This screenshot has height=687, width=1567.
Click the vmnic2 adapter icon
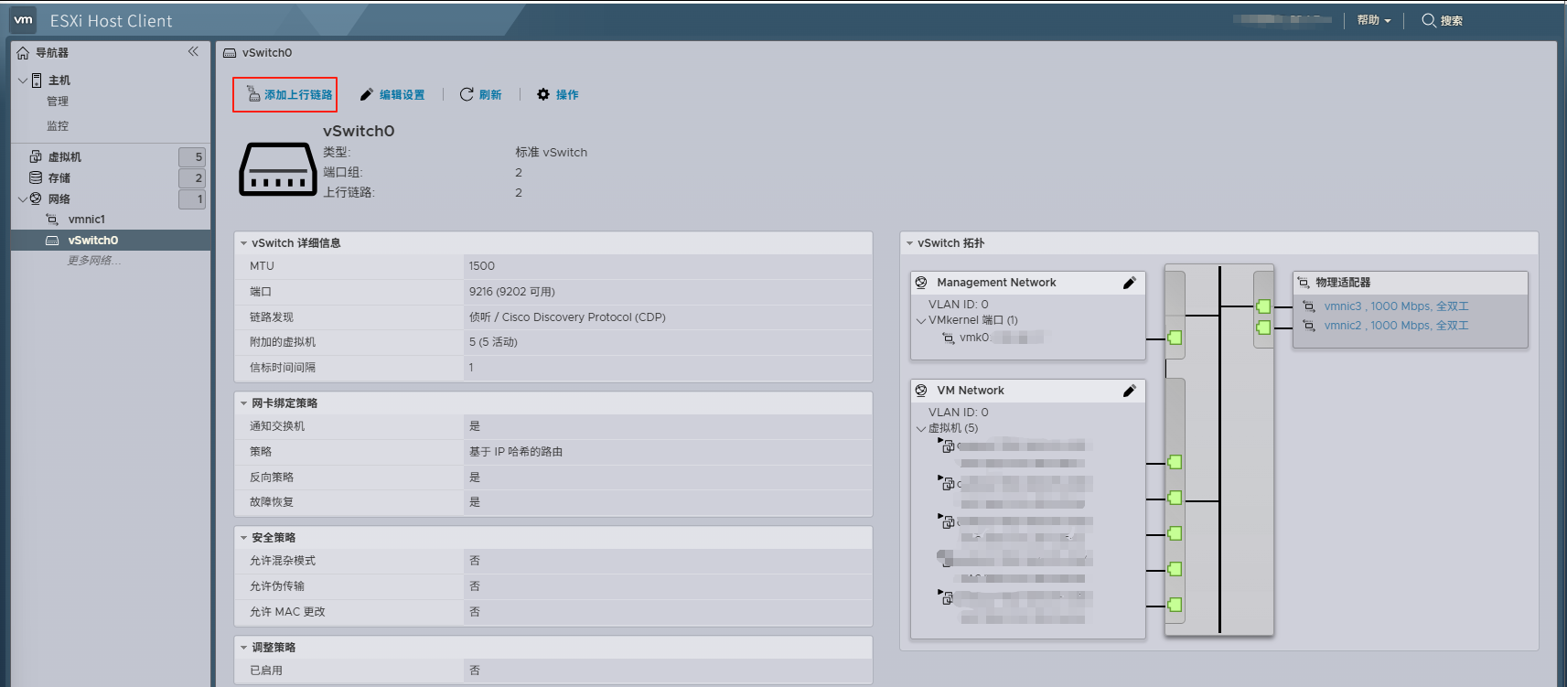(1309, 326)
